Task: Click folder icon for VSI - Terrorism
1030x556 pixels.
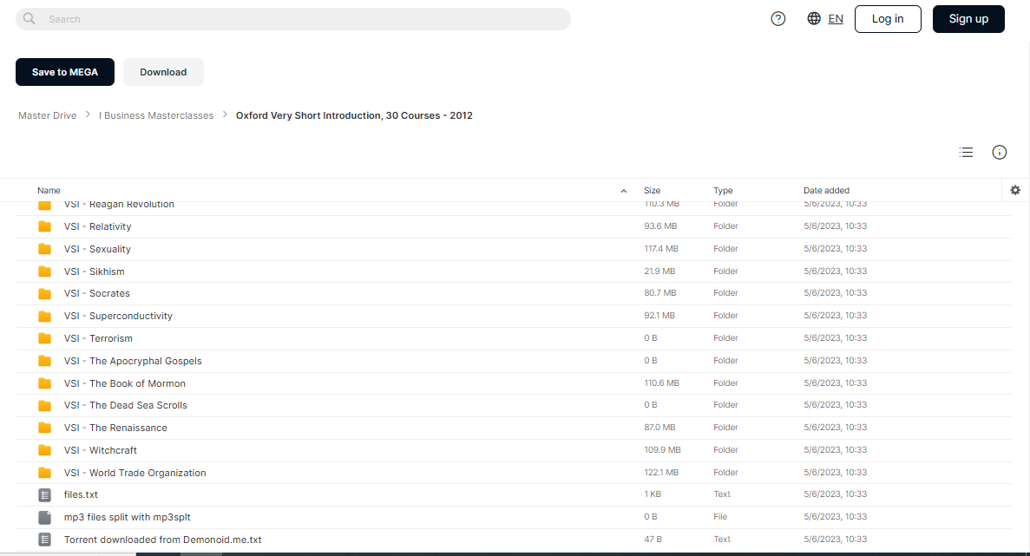Action: pos(44,338)
